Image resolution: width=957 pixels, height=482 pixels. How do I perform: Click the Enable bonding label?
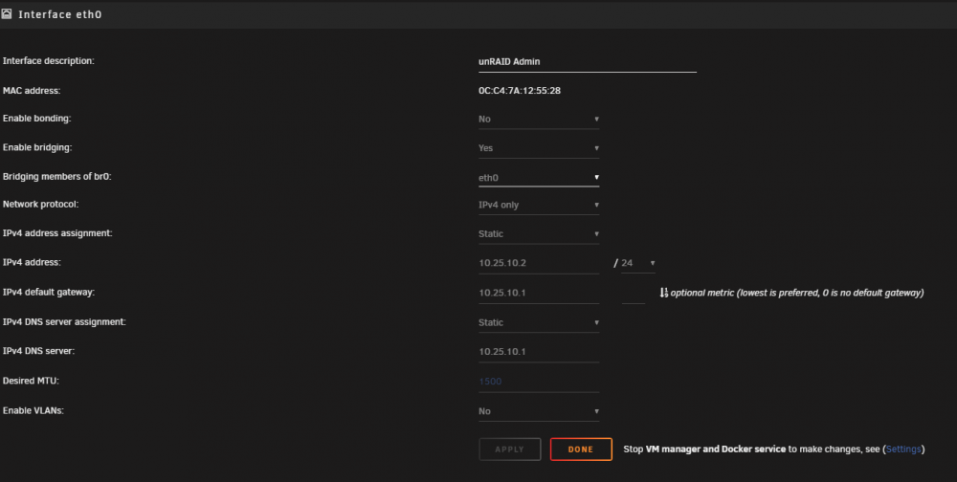(36, 119)
